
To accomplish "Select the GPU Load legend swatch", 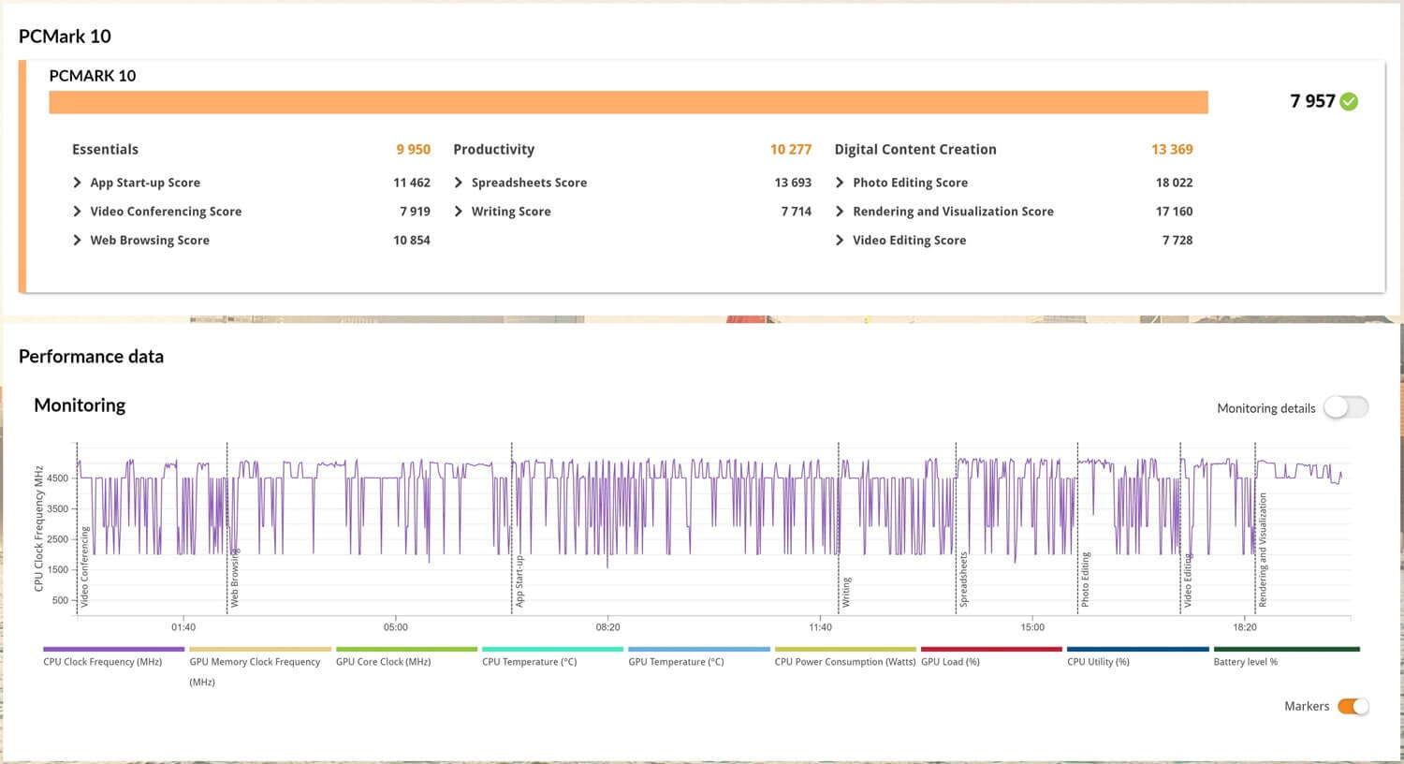I will pyautogui.click(x=991, y=649).
